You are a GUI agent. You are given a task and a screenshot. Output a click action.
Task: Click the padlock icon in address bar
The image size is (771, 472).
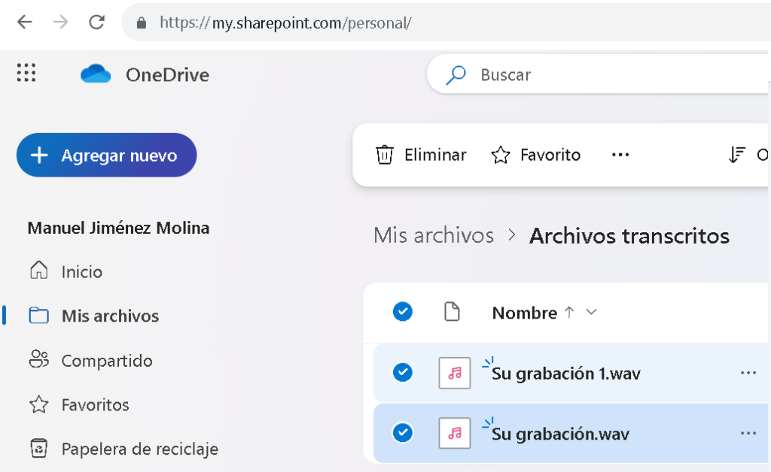(x=141, y=23)
